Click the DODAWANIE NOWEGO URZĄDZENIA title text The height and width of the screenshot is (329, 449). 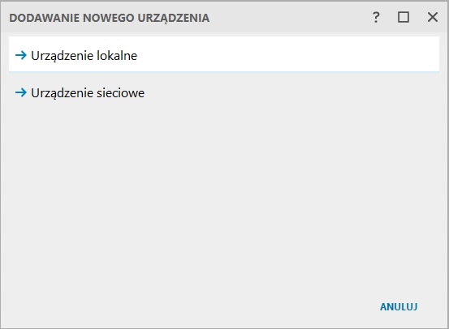110,18
